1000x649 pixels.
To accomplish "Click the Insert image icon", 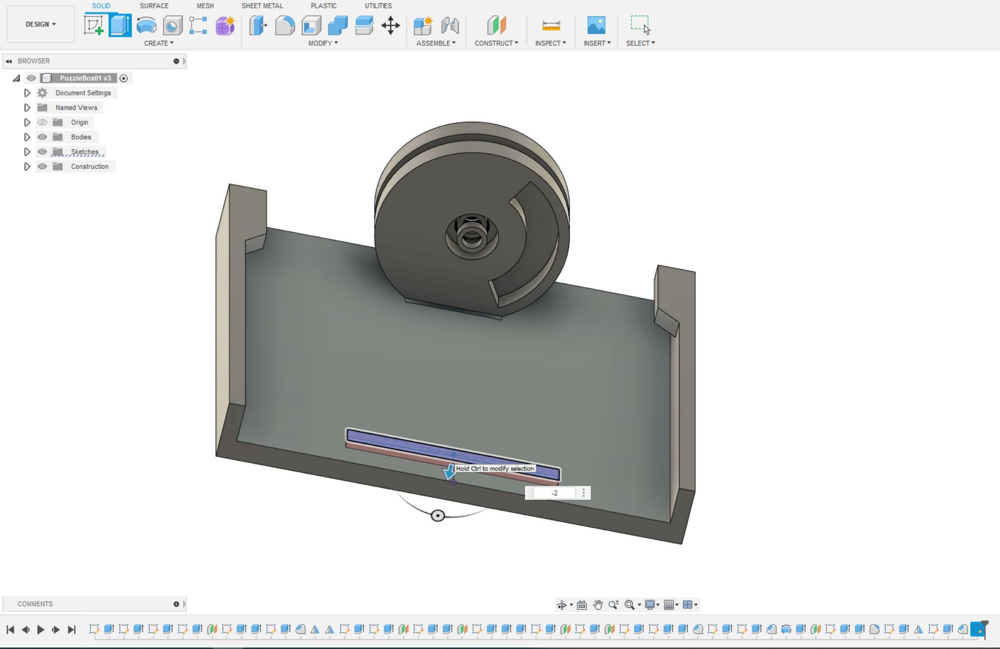I will [x=596, y=25].
